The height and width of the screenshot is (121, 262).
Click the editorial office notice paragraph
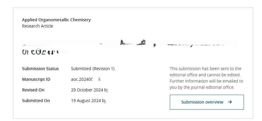point(206,78)
